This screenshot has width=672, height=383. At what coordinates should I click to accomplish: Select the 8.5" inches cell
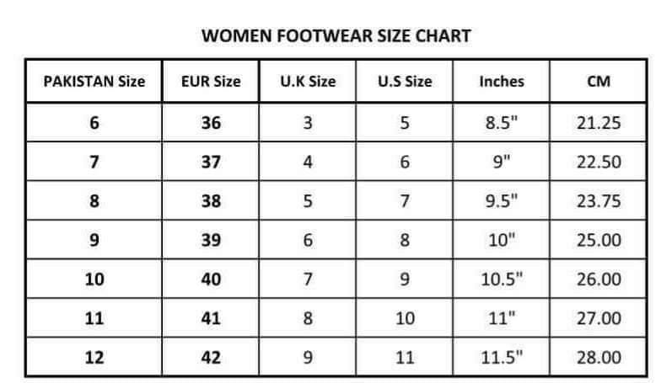(502, 123)
